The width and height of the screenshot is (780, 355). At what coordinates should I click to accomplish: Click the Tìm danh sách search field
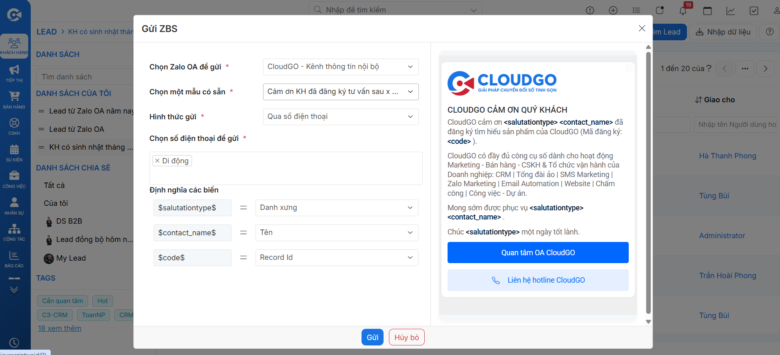[85, 77]
